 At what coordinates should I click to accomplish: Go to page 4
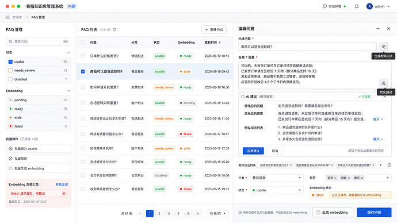178,213
